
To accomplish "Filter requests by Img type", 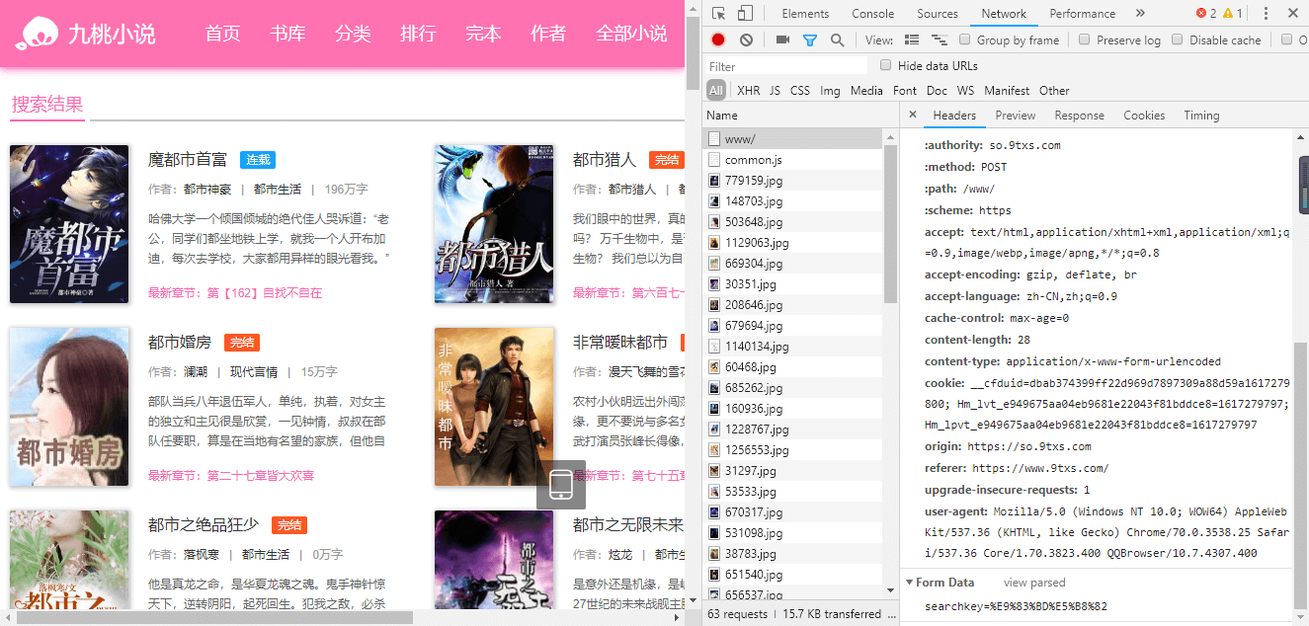I will coord(830,91).
